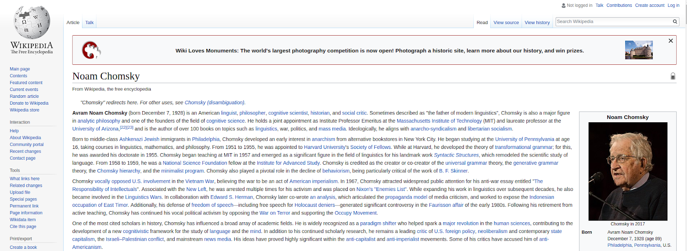Open Chomsky (disambiguation) link

point(215,103)
